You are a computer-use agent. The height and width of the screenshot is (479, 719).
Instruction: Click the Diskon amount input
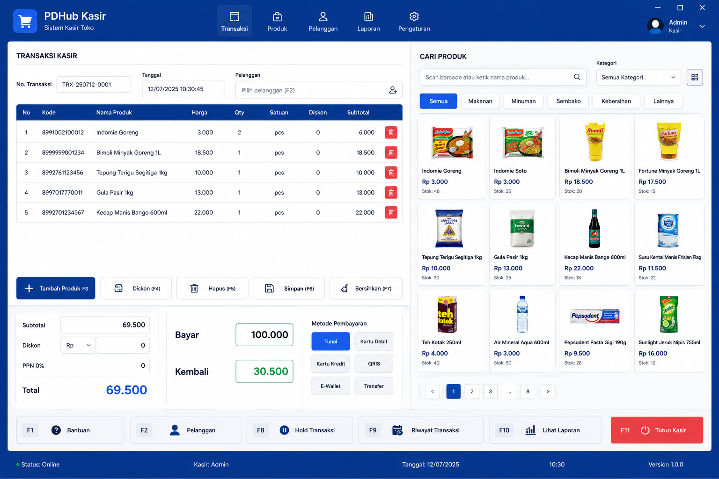123,345
